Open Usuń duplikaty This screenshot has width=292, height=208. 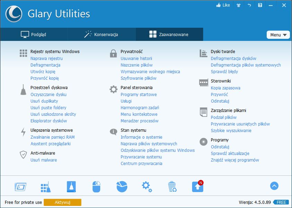[x=44, y=101]
